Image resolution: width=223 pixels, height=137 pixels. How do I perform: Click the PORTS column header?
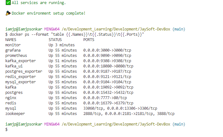tap(89, 40)
